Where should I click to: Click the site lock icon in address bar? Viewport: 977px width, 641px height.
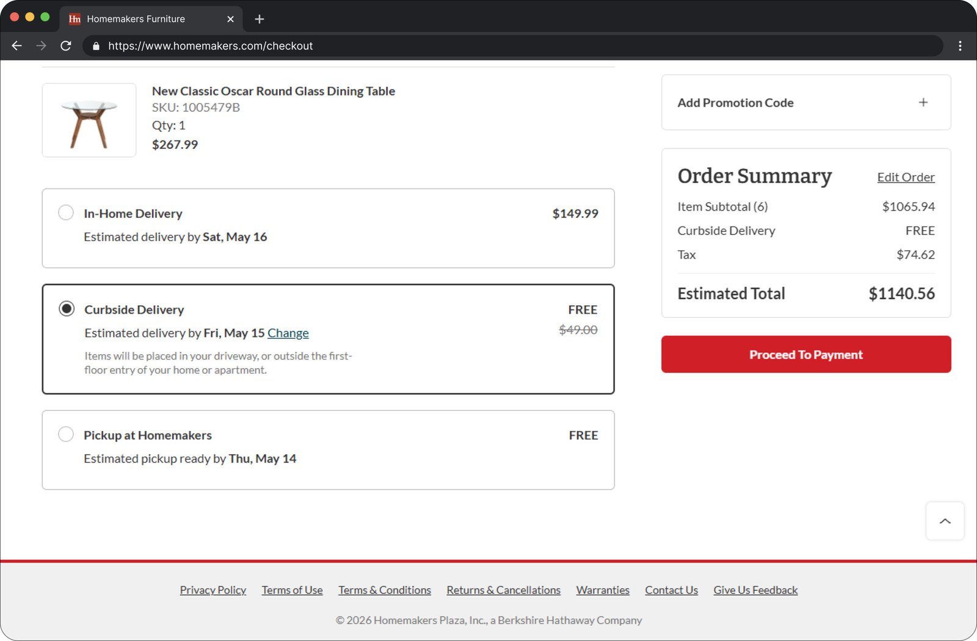pyautogui.click(x=96, y=46)
